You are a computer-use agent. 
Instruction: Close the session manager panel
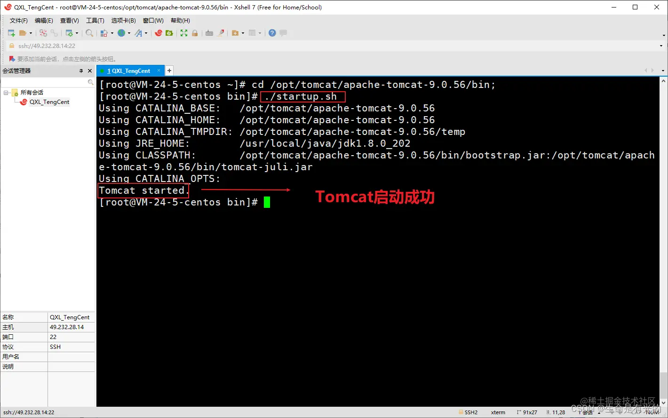[90, 71]
